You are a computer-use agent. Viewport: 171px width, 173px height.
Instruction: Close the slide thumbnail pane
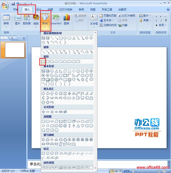pyautogui.click(x=24, y=38)
